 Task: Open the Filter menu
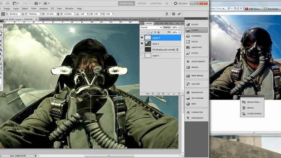[x=33, y=8]
